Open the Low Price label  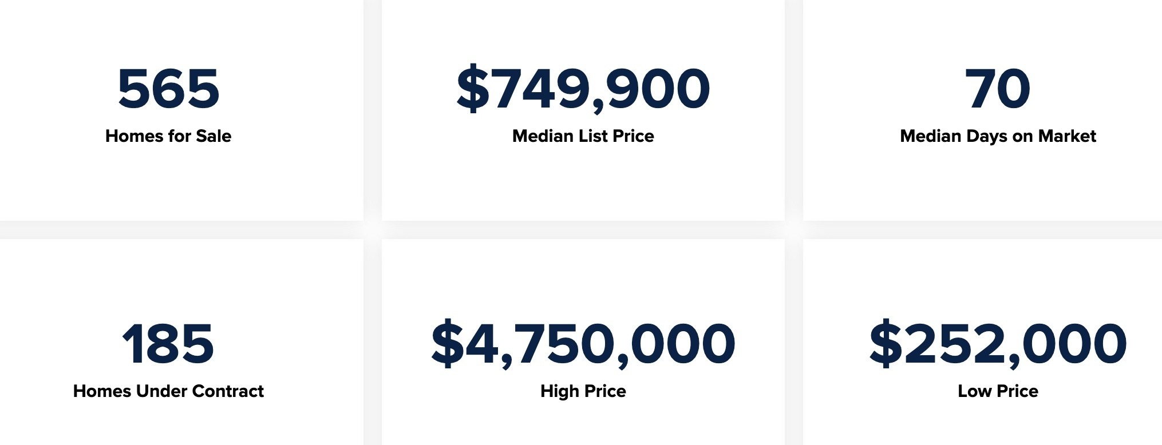click(x=997, y=391)
